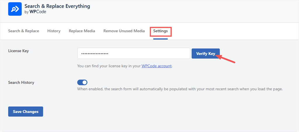This screenshot has height=132, width=299.
Task: Switch to the History tab
Action: point(54,31)
